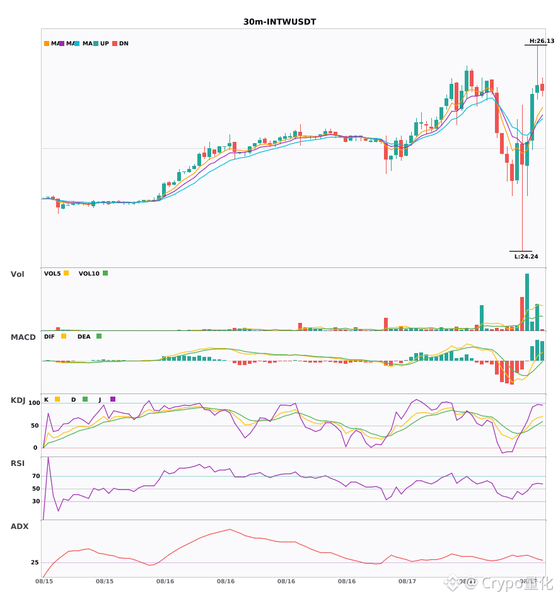Select the green UP legend swatch
Viewport: 558px width, 599px height.
96,44
